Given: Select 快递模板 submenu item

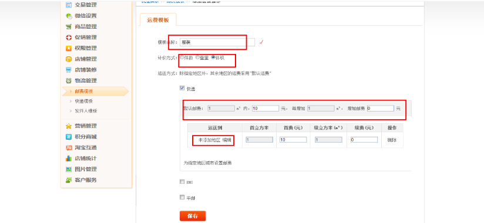Looking at the screenshot, I should pyautogui.click(x=83, y=101).
